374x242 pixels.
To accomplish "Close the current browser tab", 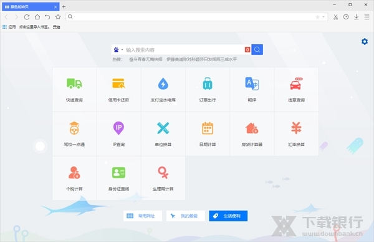I will tap(55, 7).
